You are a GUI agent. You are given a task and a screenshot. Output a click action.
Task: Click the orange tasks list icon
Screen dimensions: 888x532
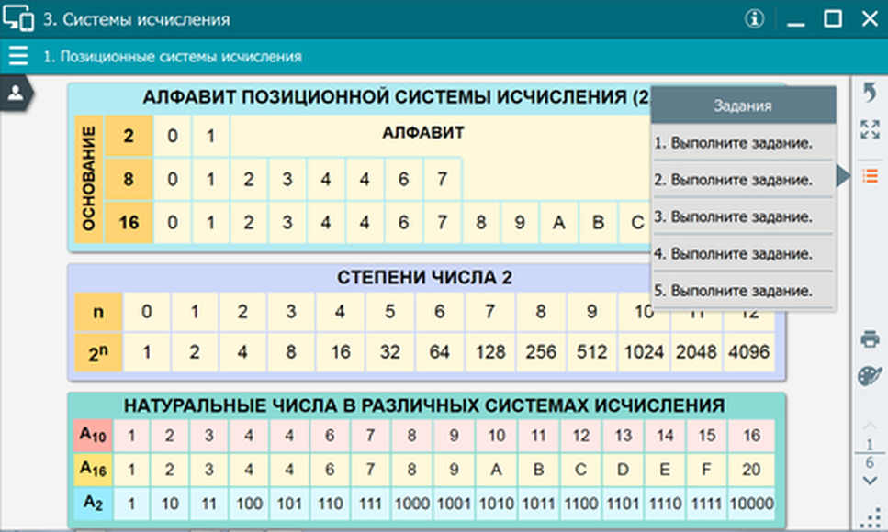click(x=870, y=176)
